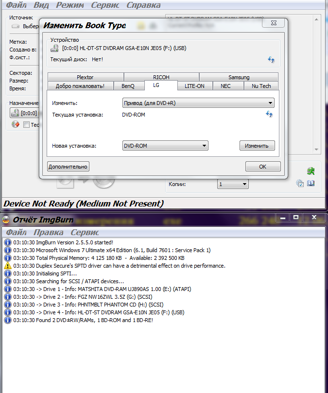Switch to the BenQ tab
328x393 pixels.
coord(128,86)
